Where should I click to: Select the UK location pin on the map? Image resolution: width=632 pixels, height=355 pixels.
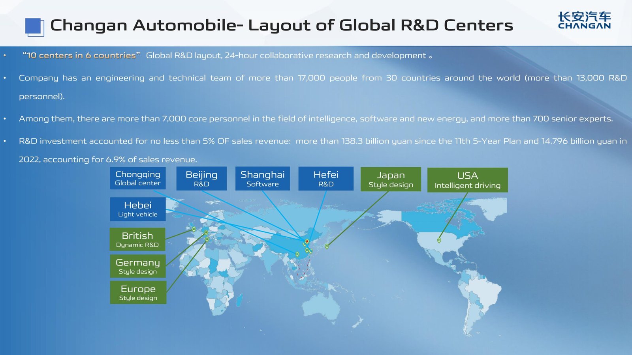[x=194, y=228]
